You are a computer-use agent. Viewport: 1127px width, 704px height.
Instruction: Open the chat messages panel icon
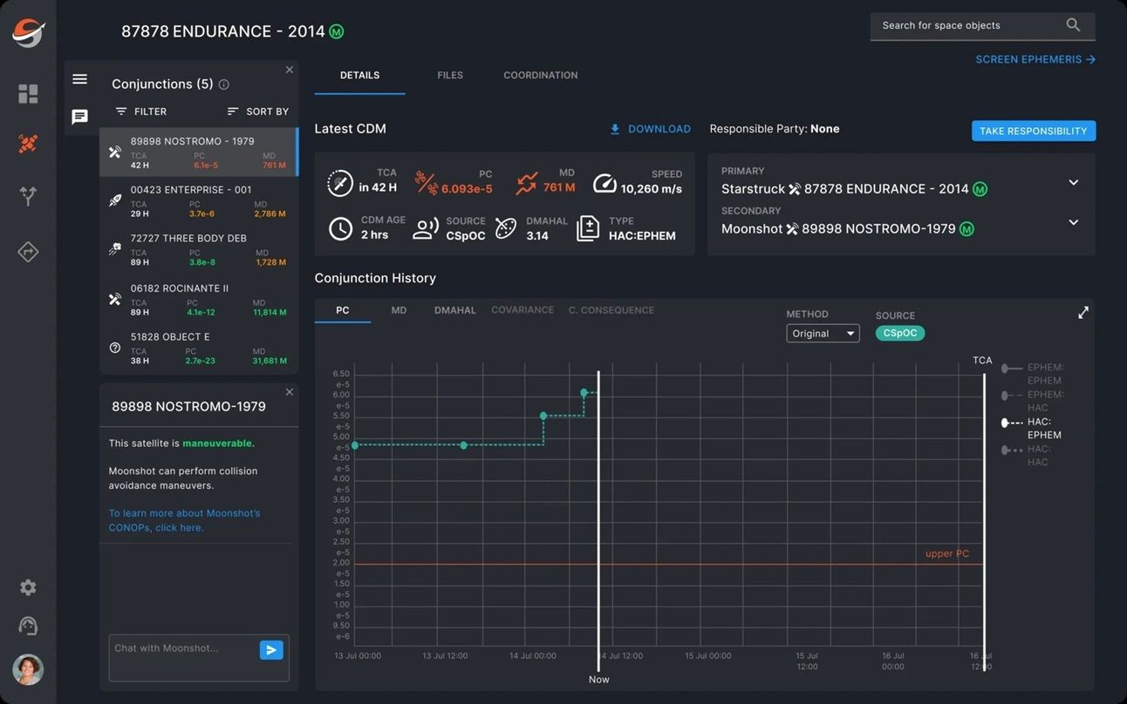tap(79, 117)
